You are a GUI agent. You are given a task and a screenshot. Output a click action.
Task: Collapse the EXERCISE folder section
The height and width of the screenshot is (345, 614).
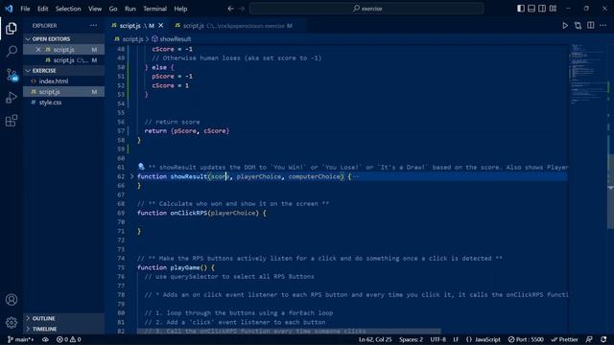[64, 71]
